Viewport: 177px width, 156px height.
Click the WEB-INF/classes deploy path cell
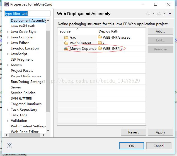pyautogui.click(x=121, y=37)
